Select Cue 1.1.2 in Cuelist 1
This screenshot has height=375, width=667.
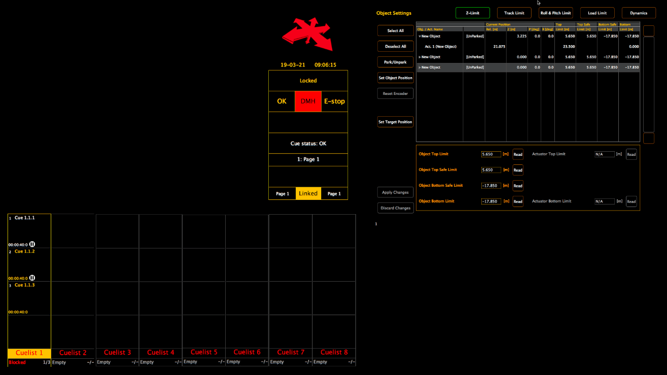(x=29, y=265)
